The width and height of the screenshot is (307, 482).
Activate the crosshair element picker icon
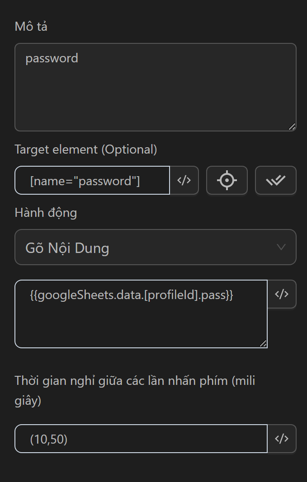pyautogui.click(x=227, y=181)
